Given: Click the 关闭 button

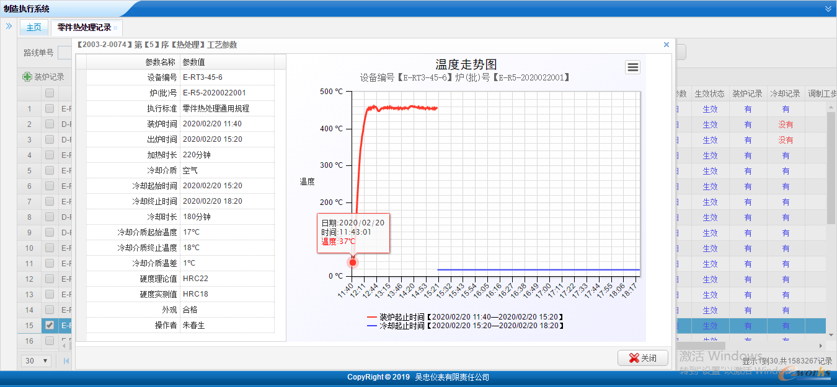Looking at the screenshot, I should (x=643, y=358).
